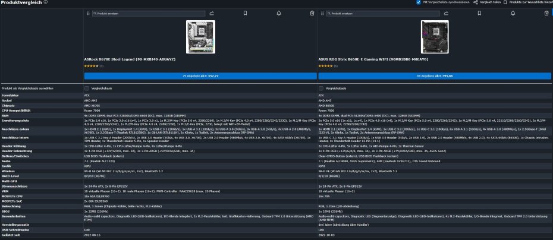The image size is (553, 240).
Task: Click the 'Erweiterungsslots' row label
Action: coord(14,120)
